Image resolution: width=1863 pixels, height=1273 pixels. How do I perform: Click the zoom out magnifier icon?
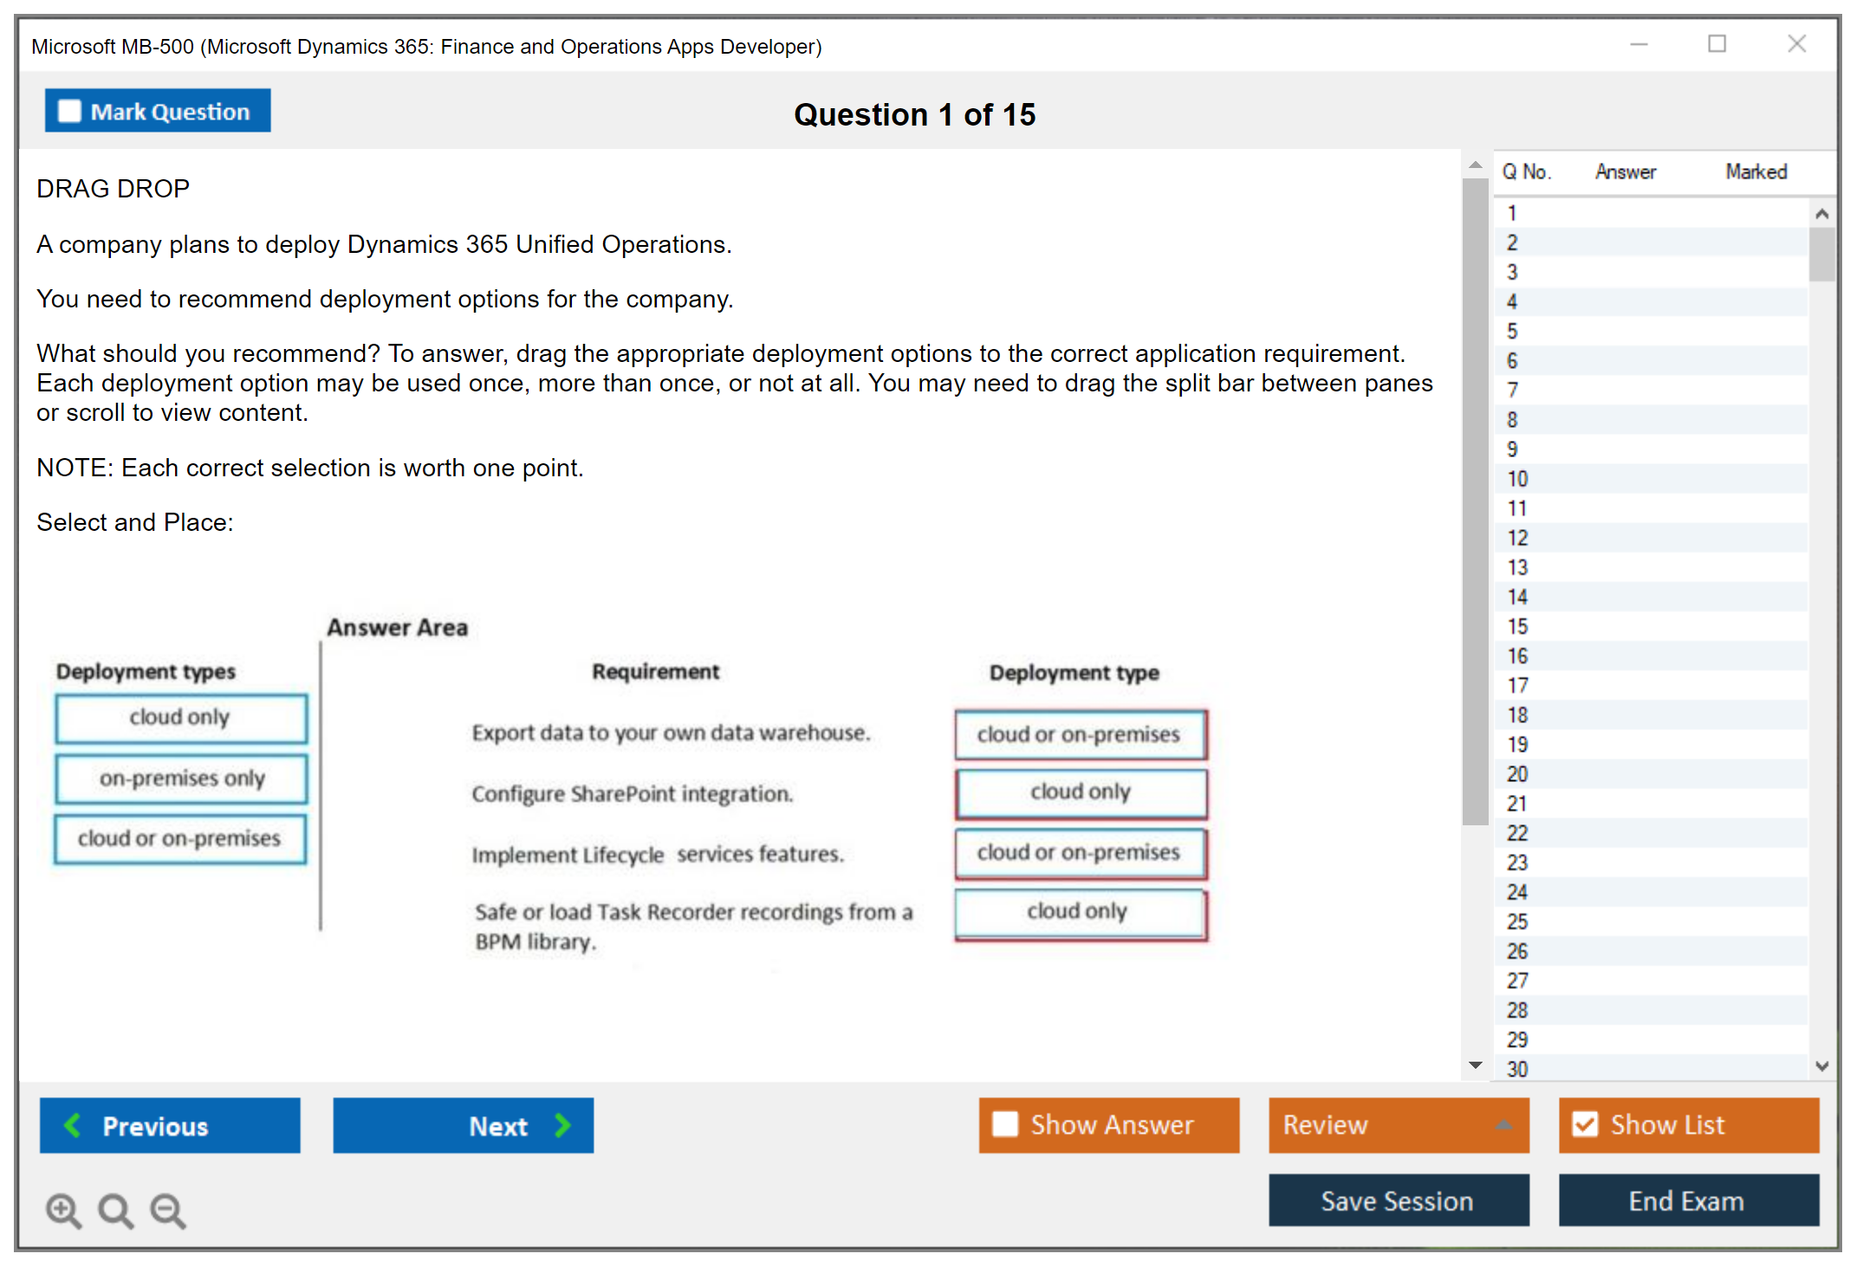pos(167,1210)
